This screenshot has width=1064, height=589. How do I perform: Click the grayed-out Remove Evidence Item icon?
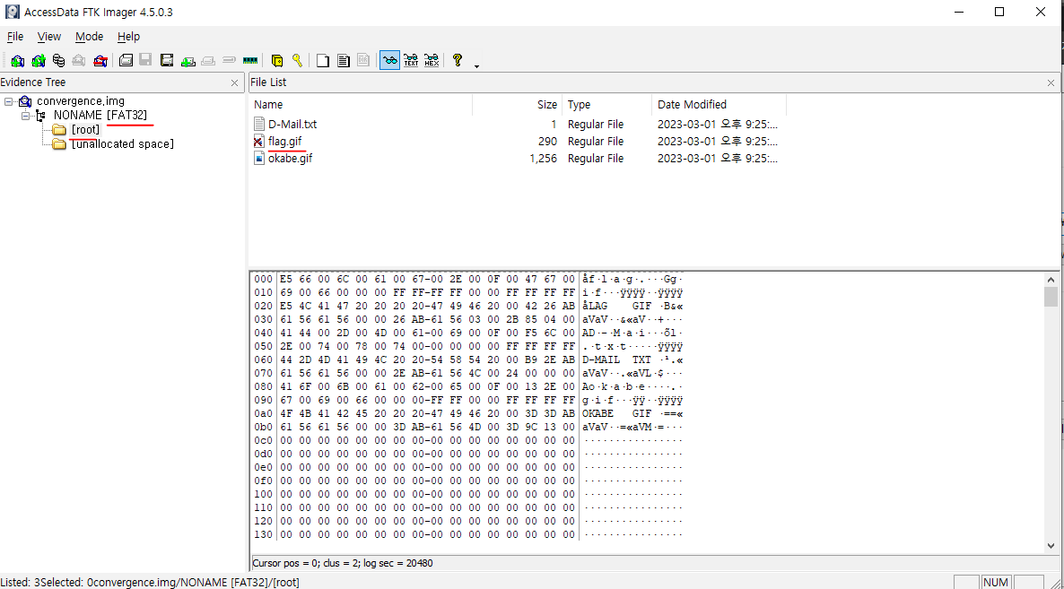[79, 60]
